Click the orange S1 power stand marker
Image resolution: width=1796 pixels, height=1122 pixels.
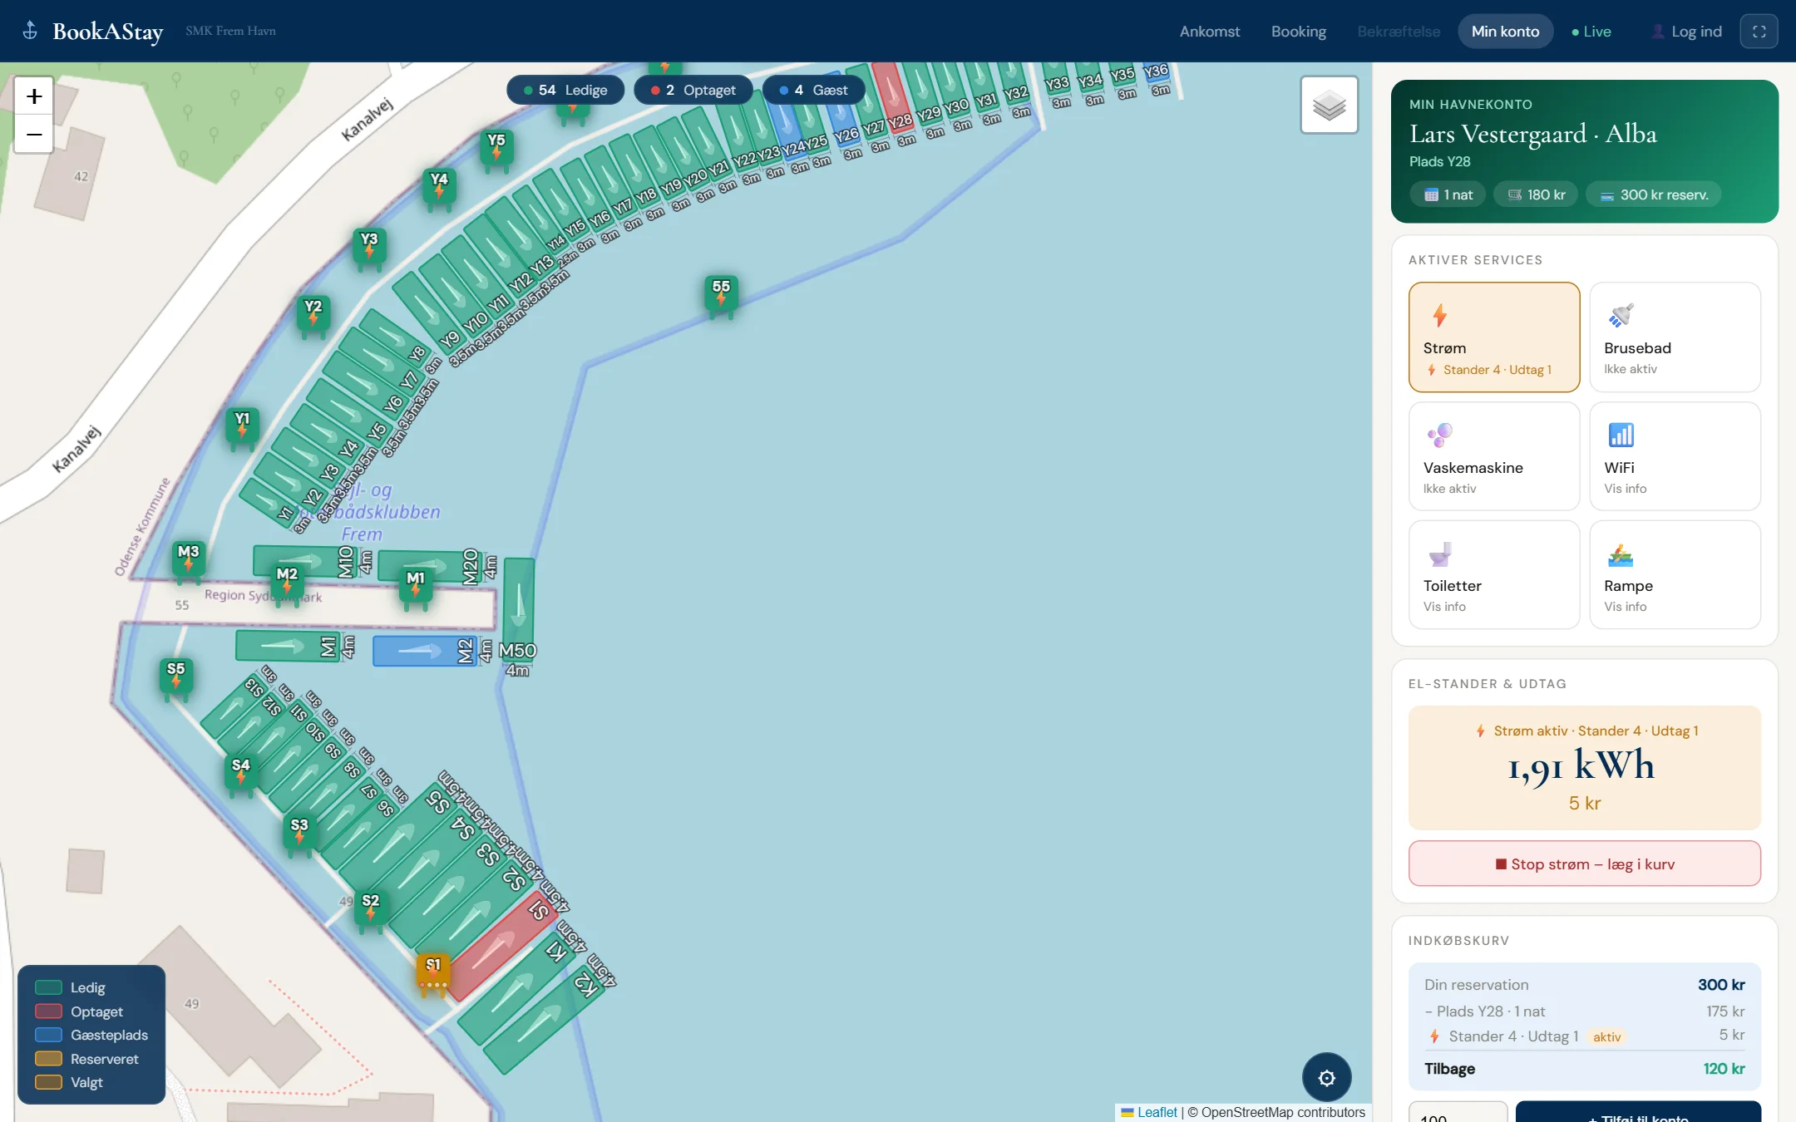432,972
